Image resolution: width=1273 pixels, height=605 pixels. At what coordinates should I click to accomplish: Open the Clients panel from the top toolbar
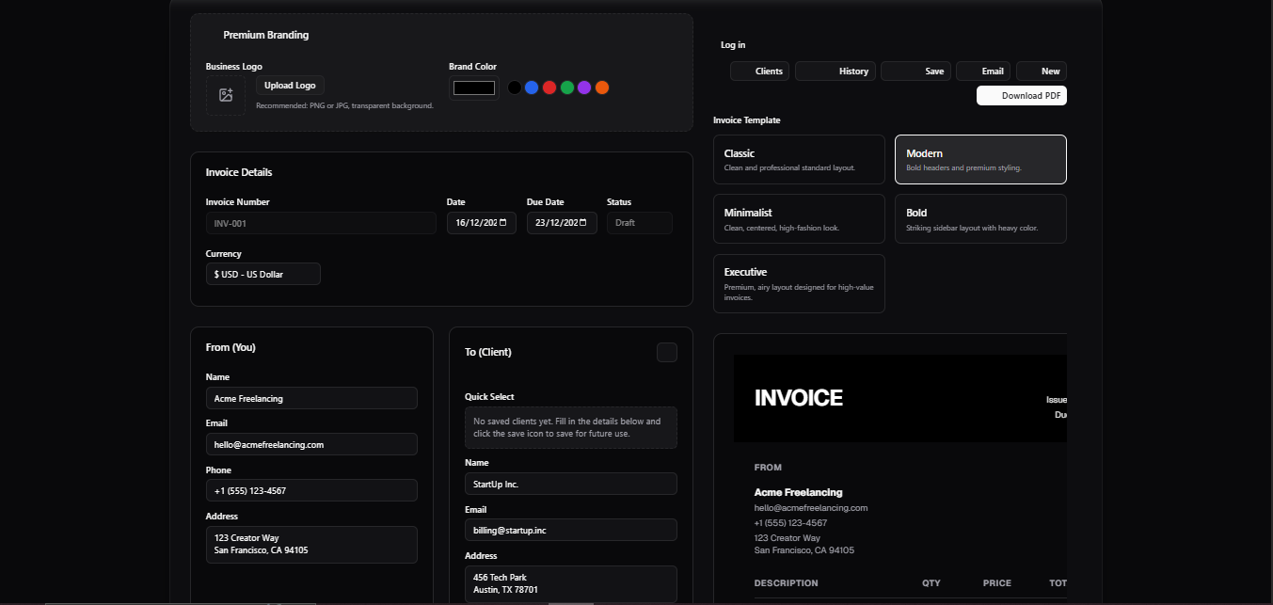(x=759, y=71)
